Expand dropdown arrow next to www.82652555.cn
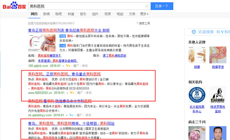 point(67,93)
